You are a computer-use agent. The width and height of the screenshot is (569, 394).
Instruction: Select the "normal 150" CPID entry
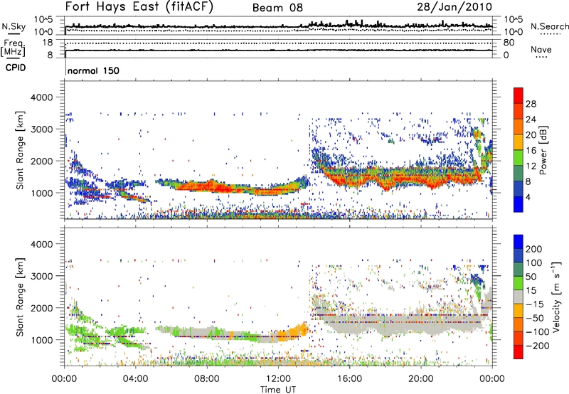click(x=93, y=70)
